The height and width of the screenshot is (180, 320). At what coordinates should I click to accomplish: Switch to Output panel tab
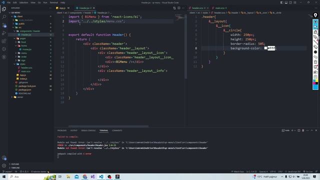click(73, 130)
